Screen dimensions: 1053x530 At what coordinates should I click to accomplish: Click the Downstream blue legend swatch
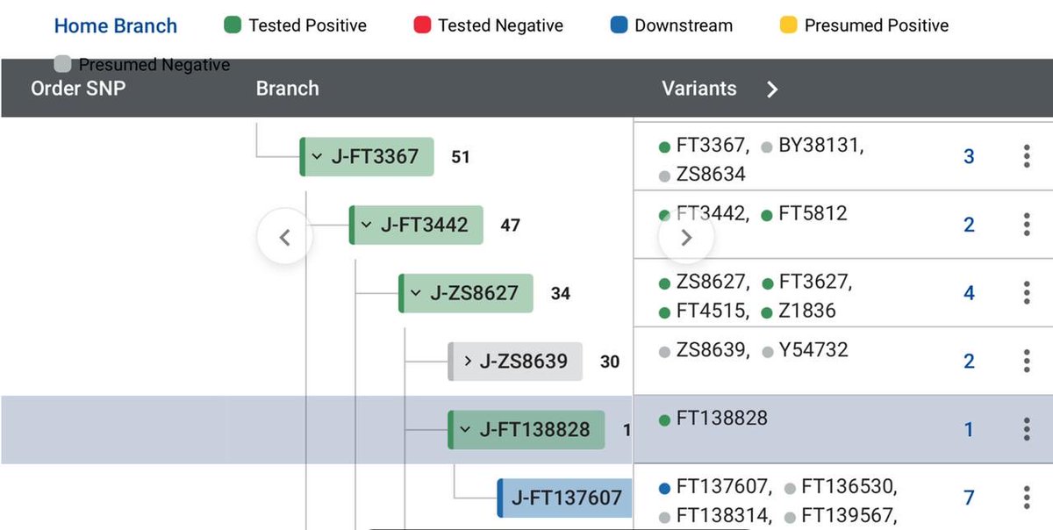point(619,25)
